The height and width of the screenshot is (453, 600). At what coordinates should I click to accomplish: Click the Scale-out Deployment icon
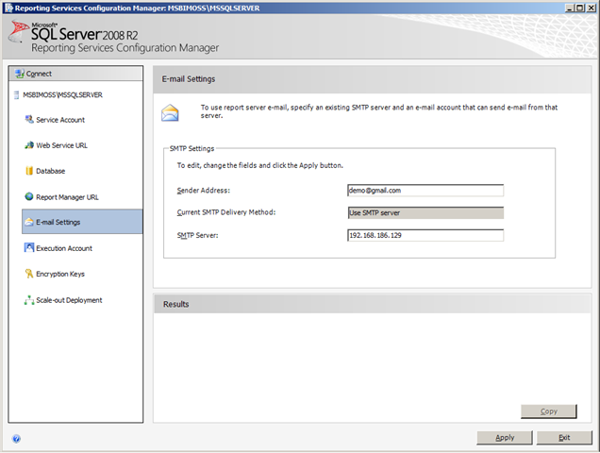[29, 300]
